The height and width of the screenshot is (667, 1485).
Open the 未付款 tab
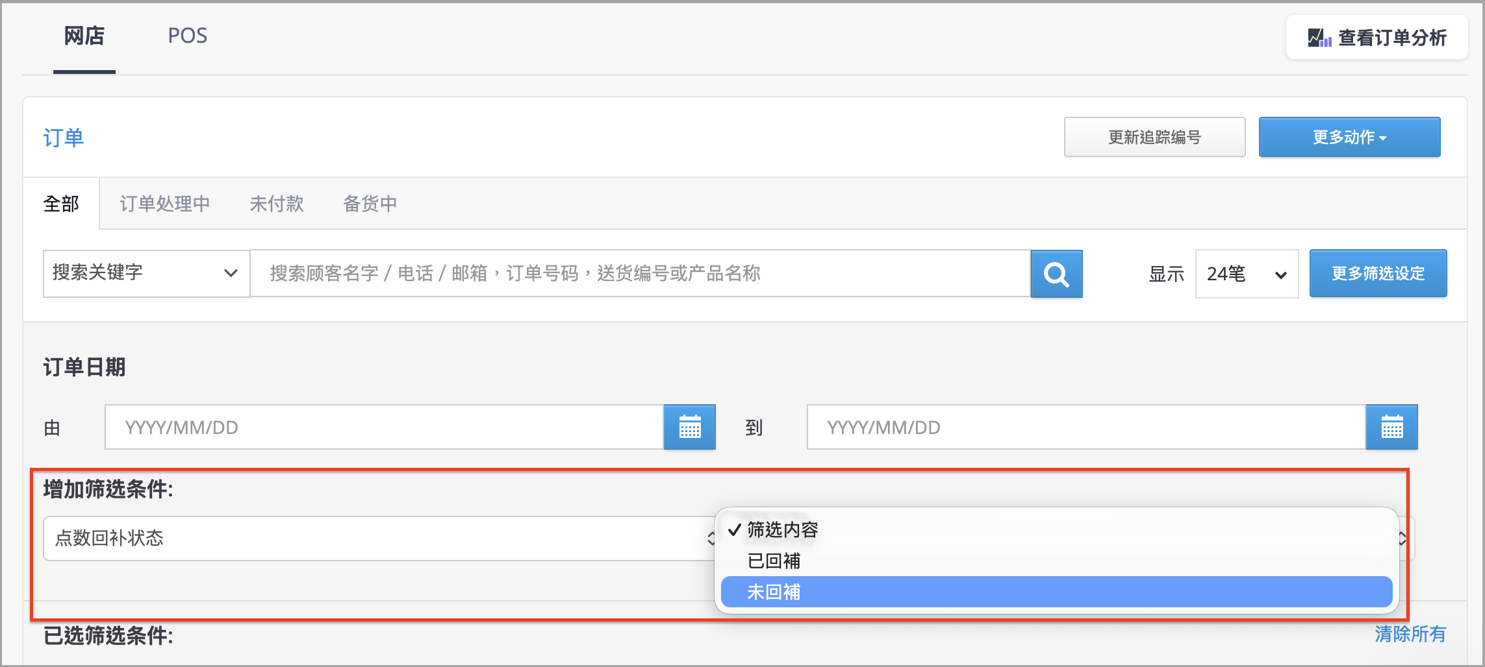[277, 204]
